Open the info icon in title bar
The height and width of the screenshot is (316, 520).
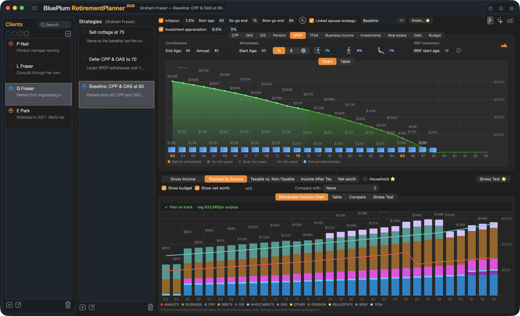[x=501, y=8]
